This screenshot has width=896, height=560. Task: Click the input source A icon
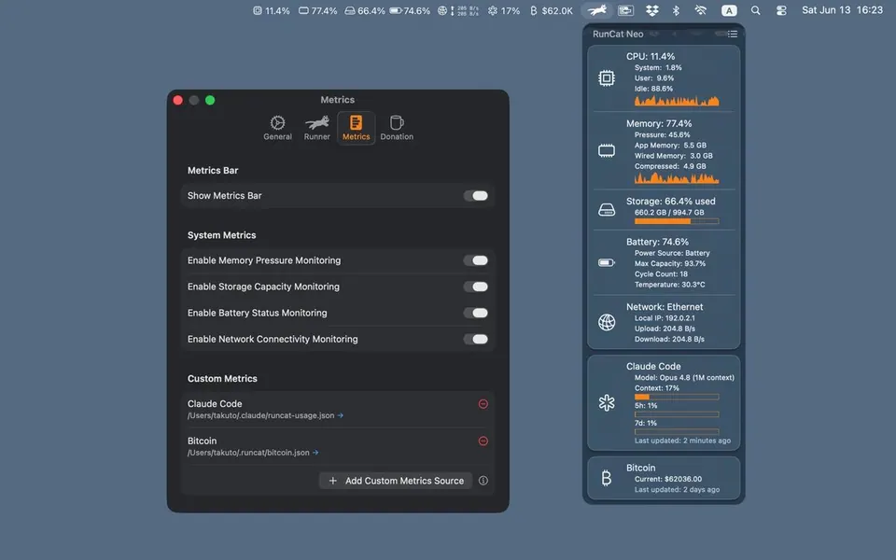729,10
